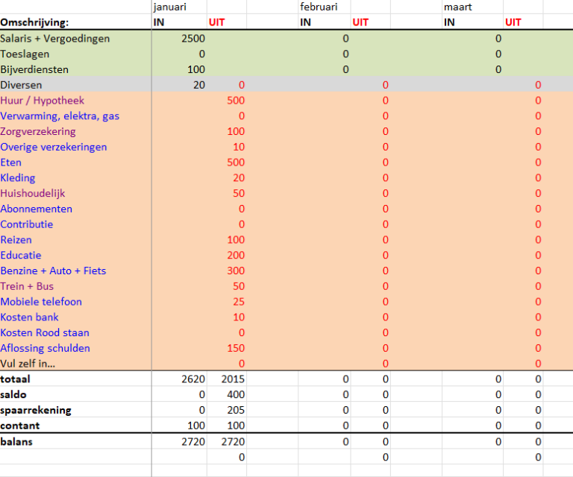This screenshot has height=477, width=573.
Task: Select the Bijverdiensten 100 value in januari
Action: tap(196, 69)
